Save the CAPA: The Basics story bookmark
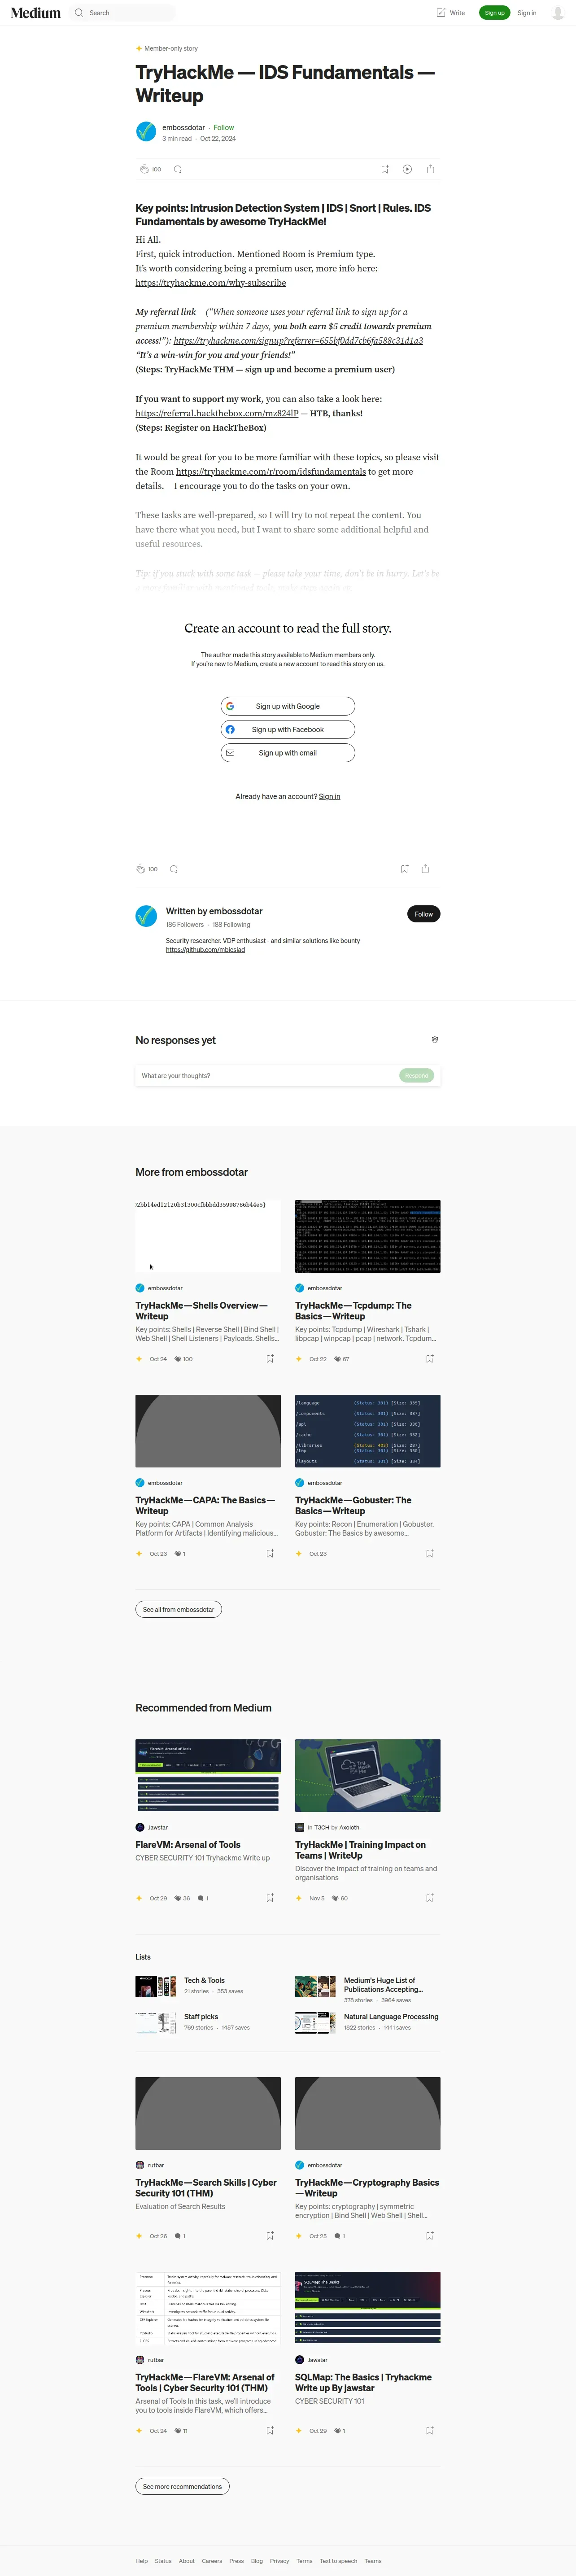This screenshot has width=576, height=2576. 270,1554
